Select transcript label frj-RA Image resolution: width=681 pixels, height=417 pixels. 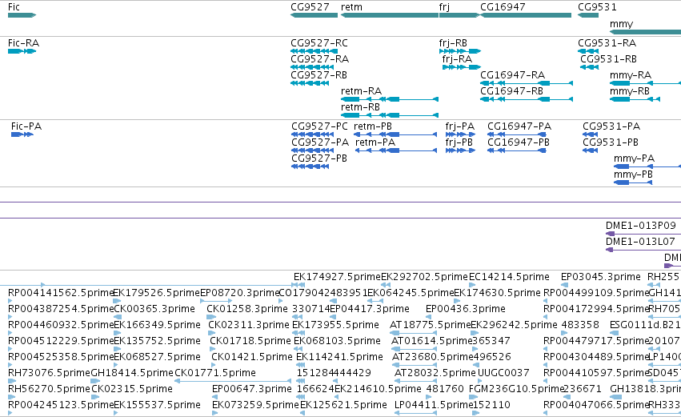point(457,59)
